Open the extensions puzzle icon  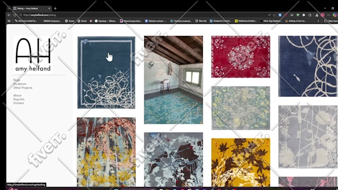(x=310, y=15)
